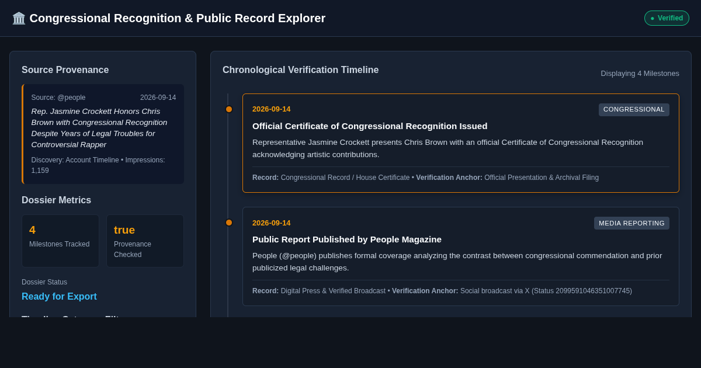The image size is (701, 368).
Task: Select timeline marker beside People Magazine report
Action: tap(229, 223)
